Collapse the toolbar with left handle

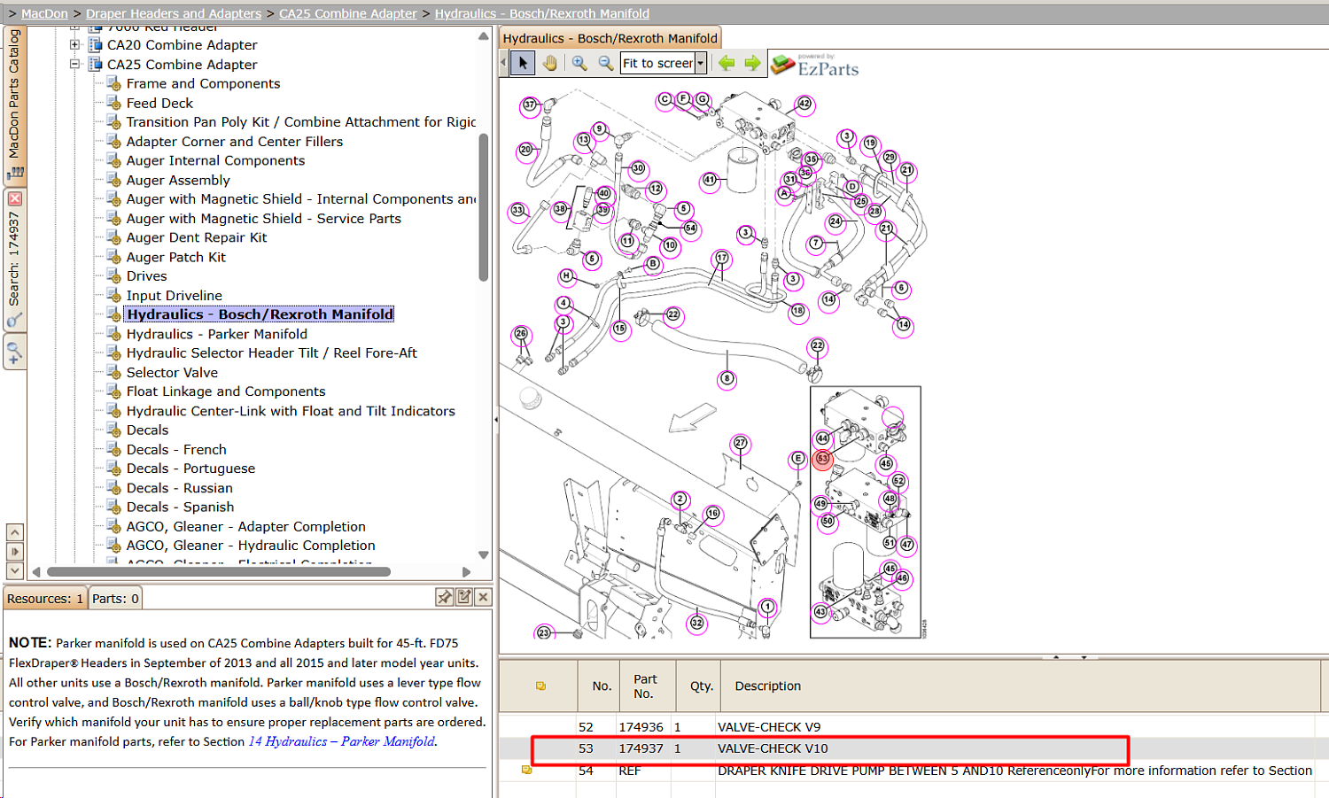[x=503, y=63]
